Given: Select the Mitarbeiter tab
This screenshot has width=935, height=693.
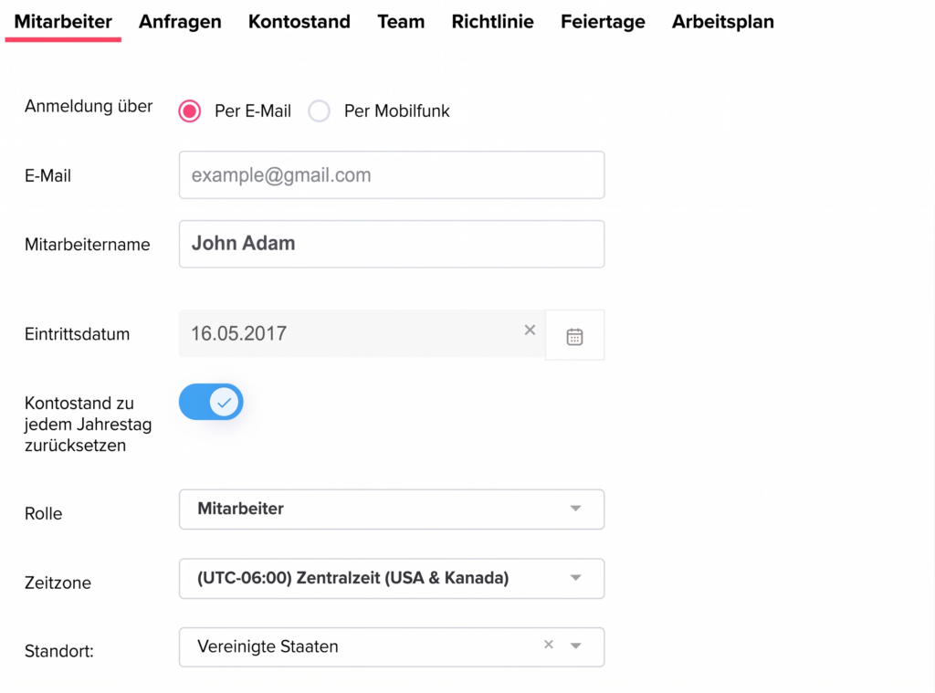Looking at the screenshot, I should point(62,21).
